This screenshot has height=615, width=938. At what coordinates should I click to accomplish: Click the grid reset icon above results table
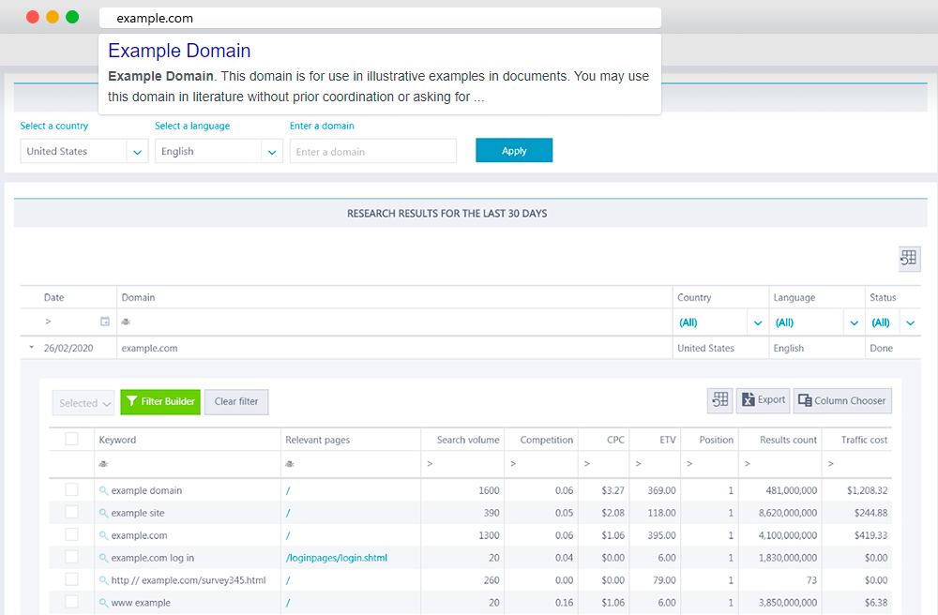click(909, 258)
